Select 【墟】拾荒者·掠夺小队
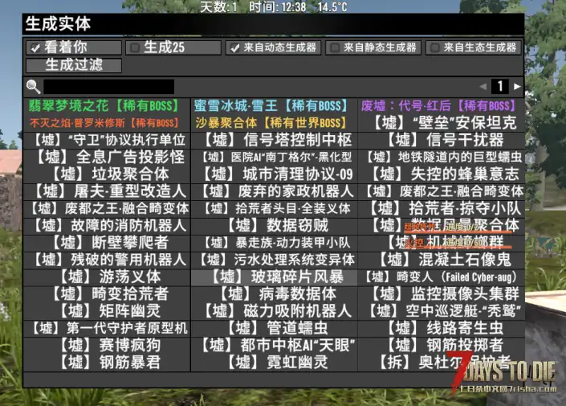Viewport: 566px width, 406px height. click(x=444, y=208)
